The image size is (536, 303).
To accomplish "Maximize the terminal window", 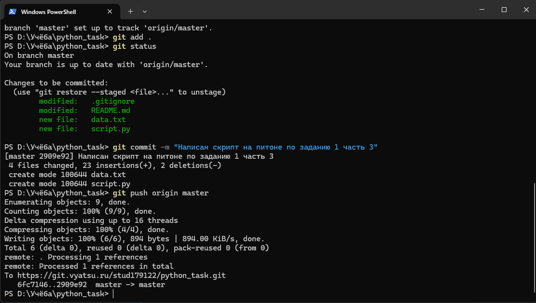I will [x=504, y=10].
